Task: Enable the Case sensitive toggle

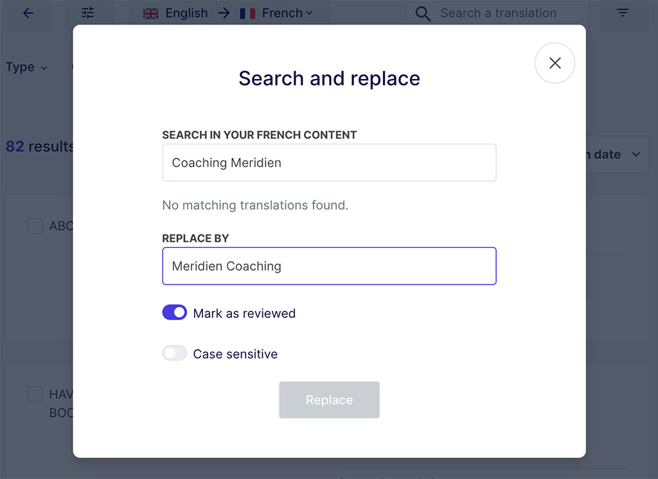Action: coord(174,353)
